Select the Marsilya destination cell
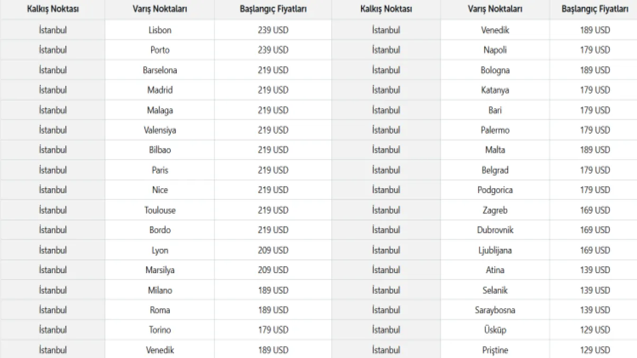The height and width of the screenshot is (358, 637). click(160, 270)
